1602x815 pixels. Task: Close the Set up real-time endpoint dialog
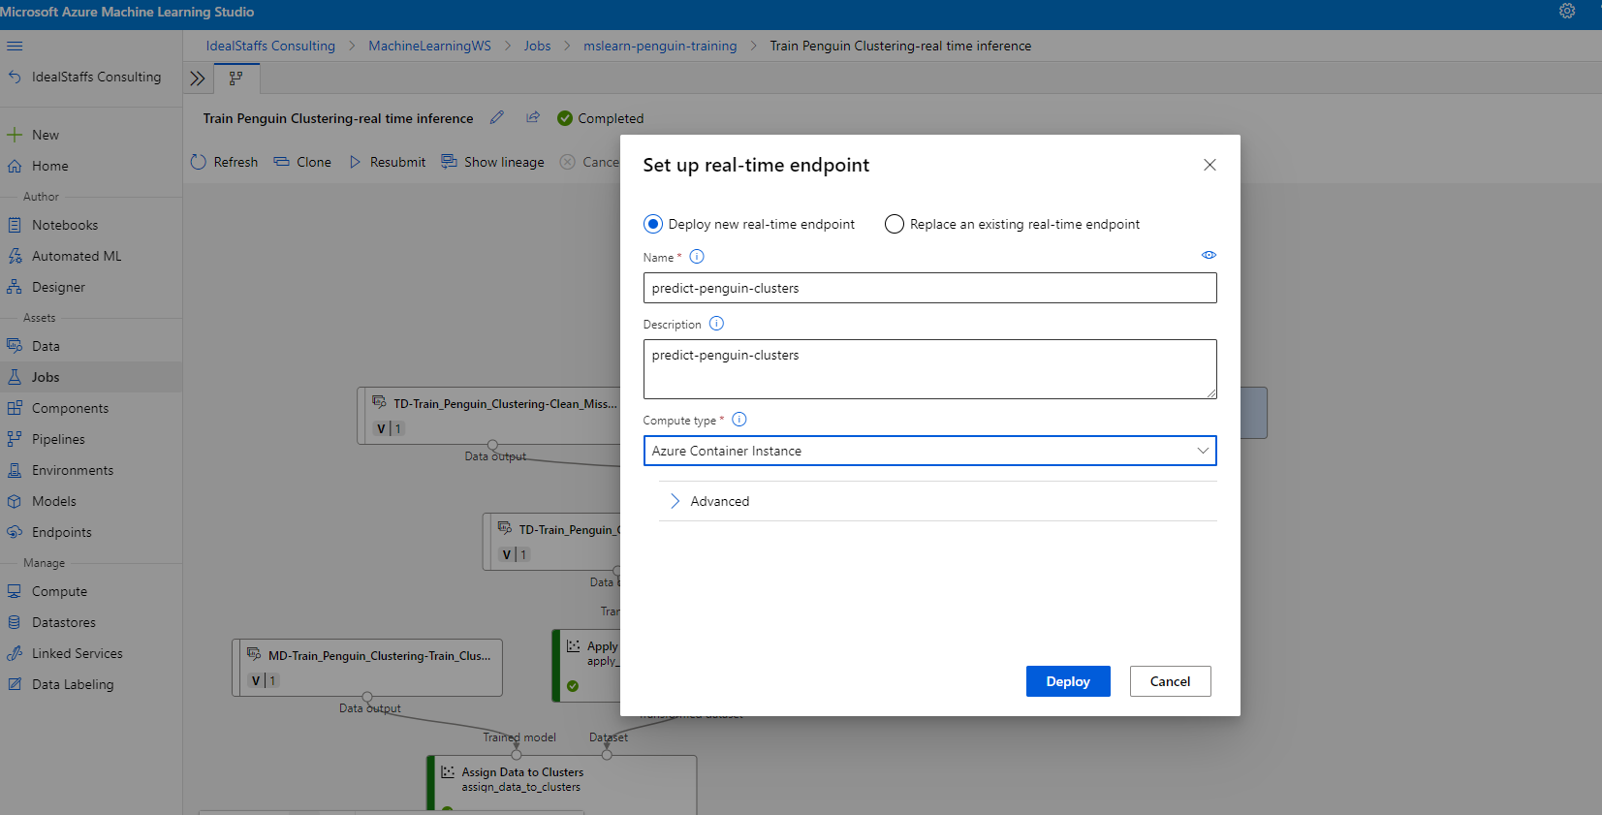tap(1209, 165)
